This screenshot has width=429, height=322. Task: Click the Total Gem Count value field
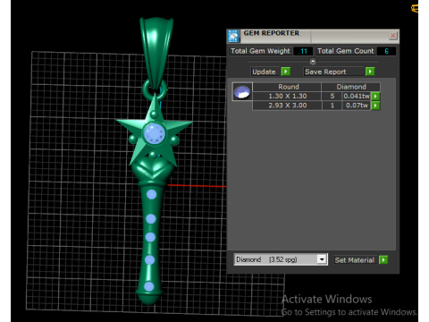pos(386,51)
